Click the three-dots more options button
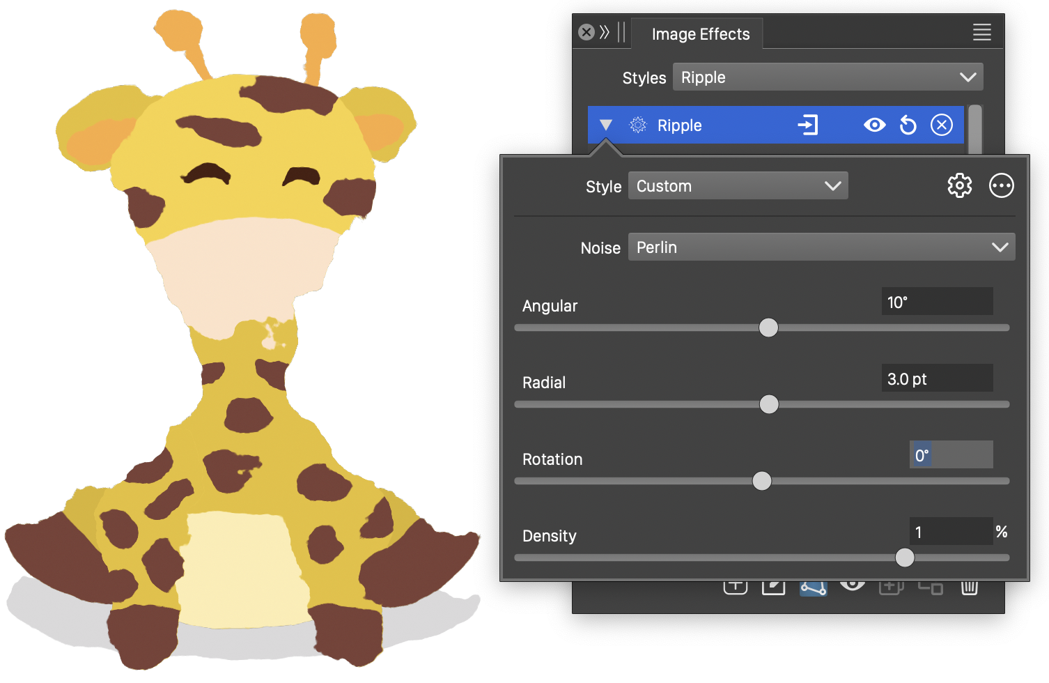The height and width of the screenshot is (683, 1049). (1001, 186)
